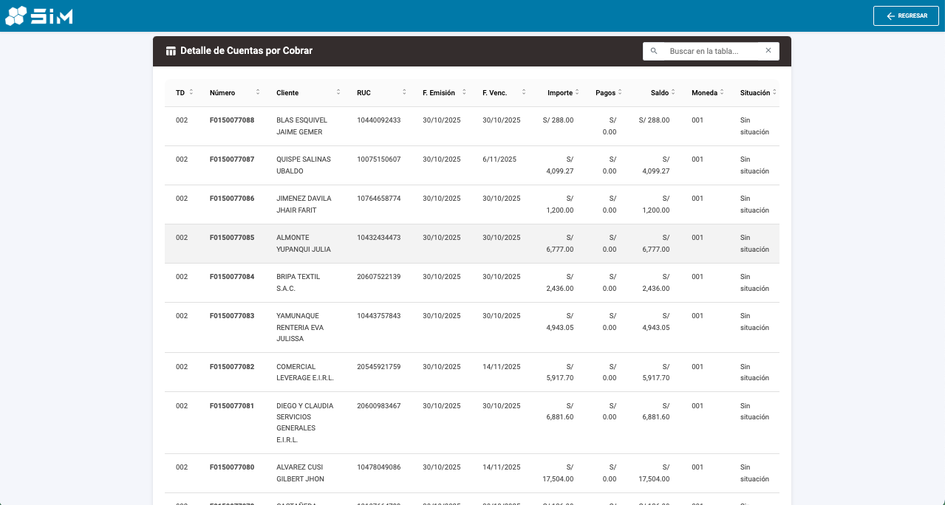Click client ALMONTE YUPANQUI JULIA
This screenshot has width=945, height=505.
coord(304,244)
